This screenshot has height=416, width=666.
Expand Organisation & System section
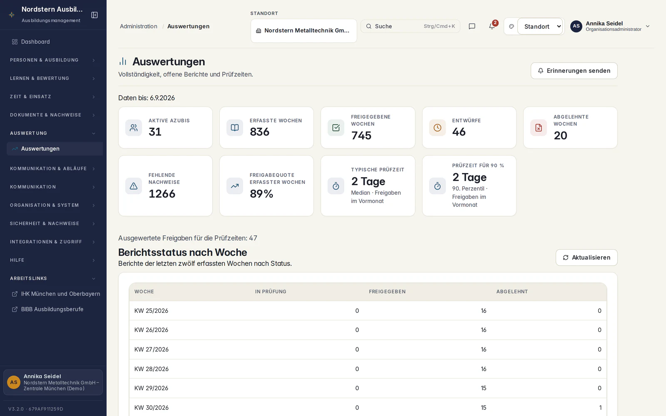click(53, 205)
